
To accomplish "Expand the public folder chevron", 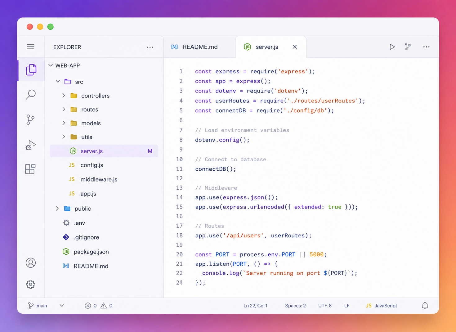I will (57, 209).
